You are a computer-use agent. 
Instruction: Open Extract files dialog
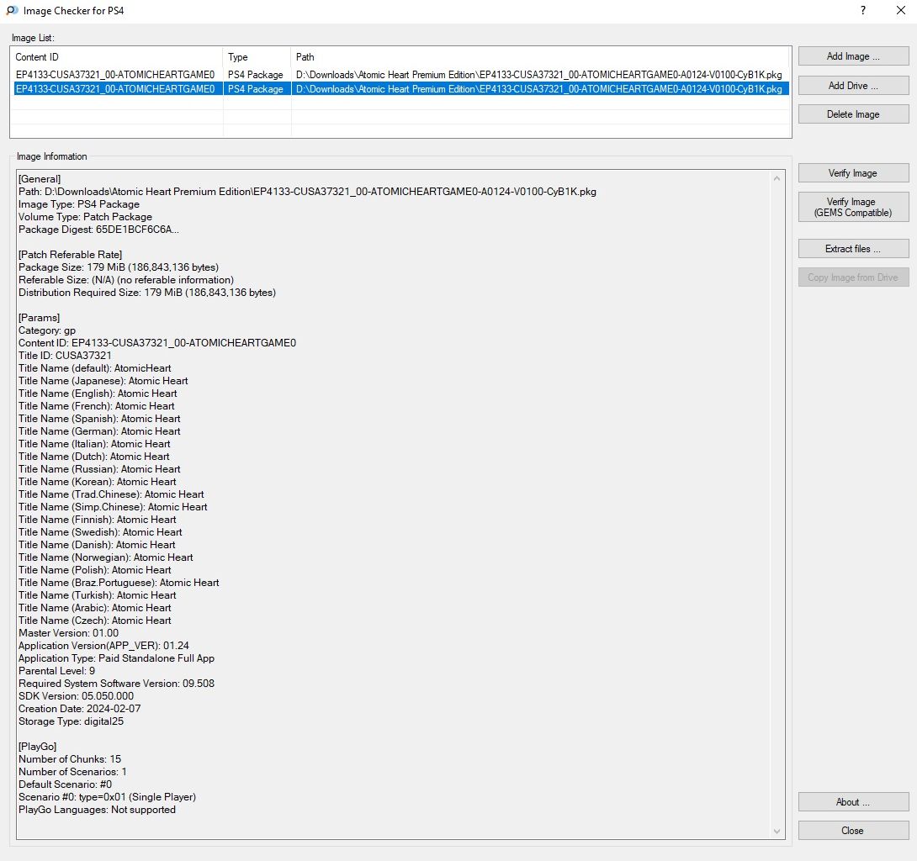point(853,248)
